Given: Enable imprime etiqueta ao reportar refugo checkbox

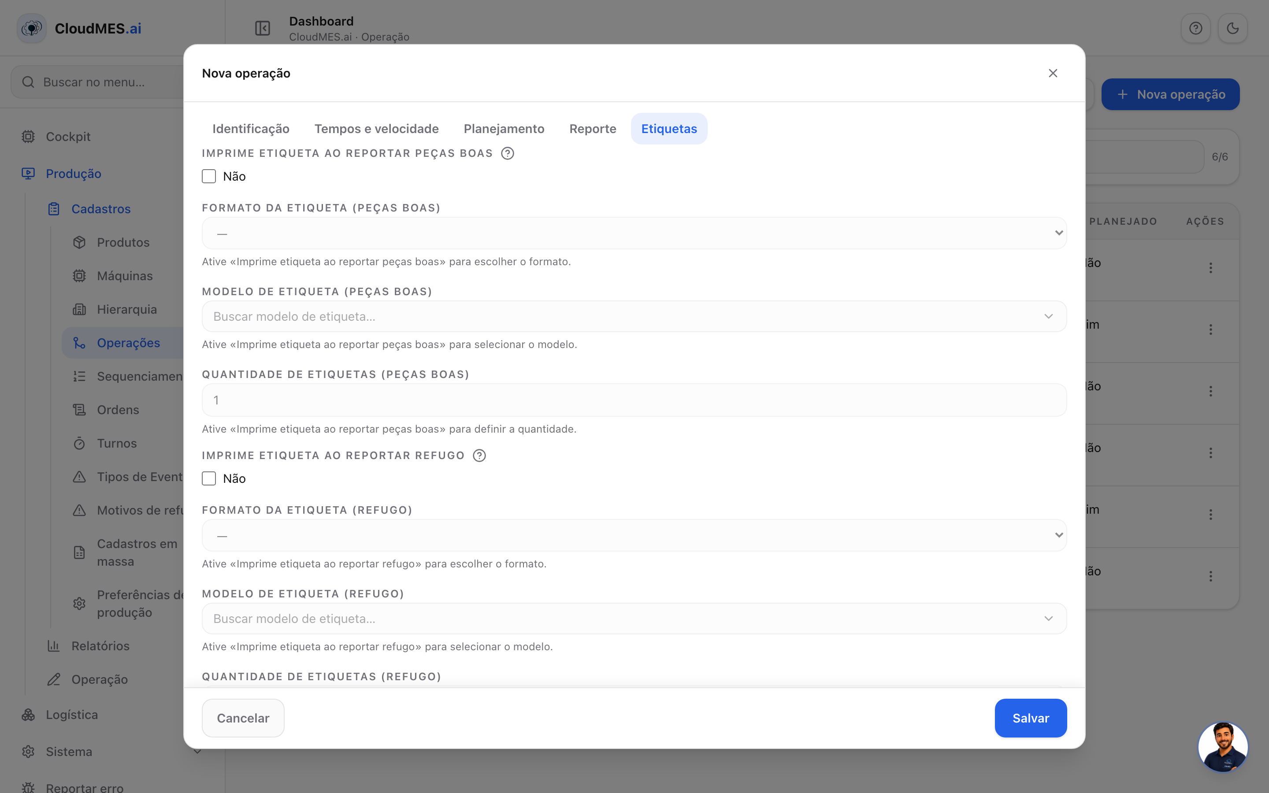Looking at the screenshot, I should coord(209,478).
